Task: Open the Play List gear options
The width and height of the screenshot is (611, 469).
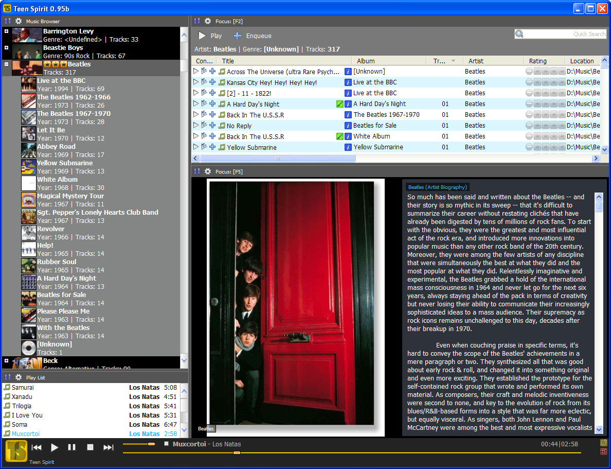Action: coord(19,377)
